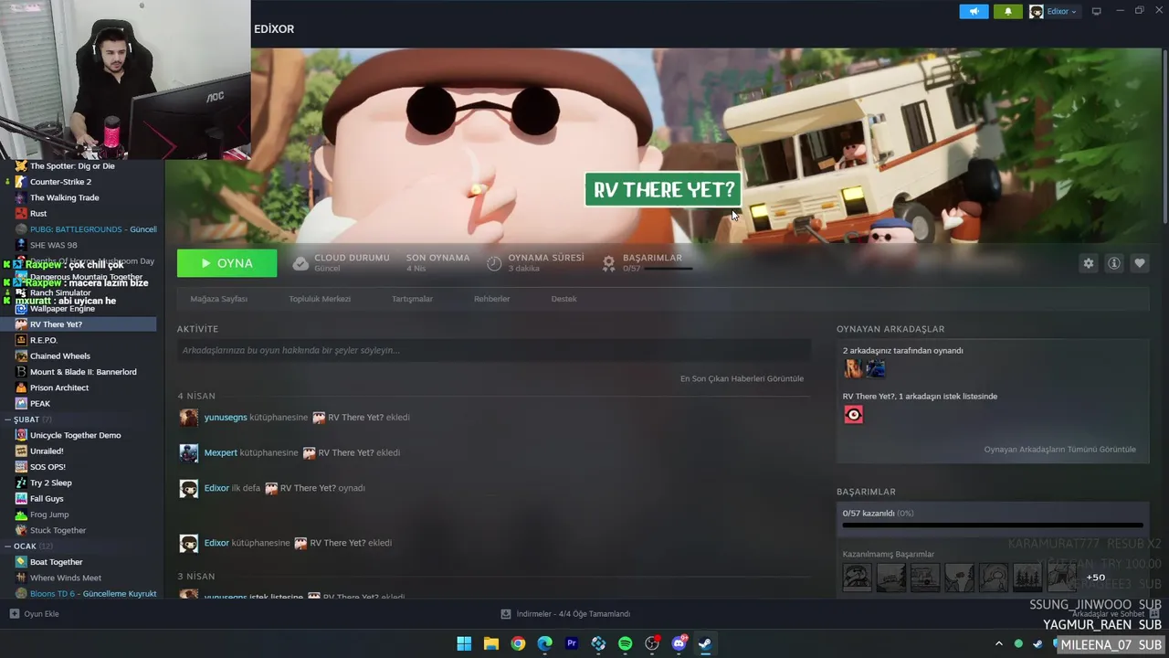
Task: Open Spotify from taskbar
Action: coord(626,643)
